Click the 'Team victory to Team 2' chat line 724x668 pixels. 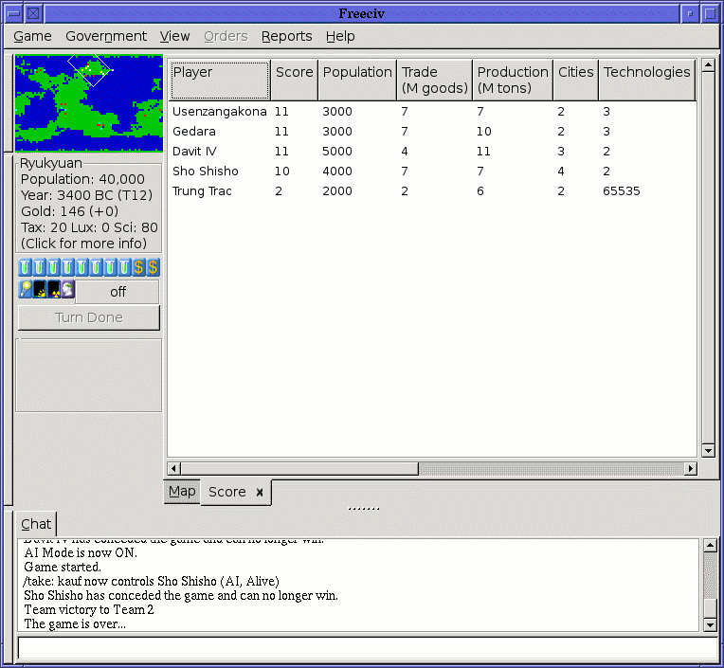(x=89, y=609)
